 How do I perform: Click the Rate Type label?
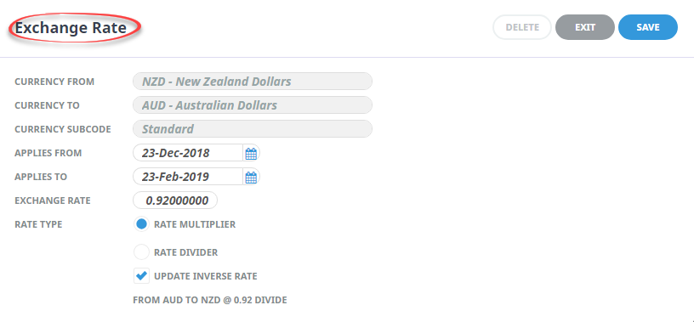pos(38,224)
